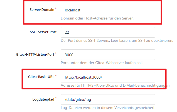Click the Gitea-Basis-URL label
The width and height of the screenshot is (177, 112).
41,77
